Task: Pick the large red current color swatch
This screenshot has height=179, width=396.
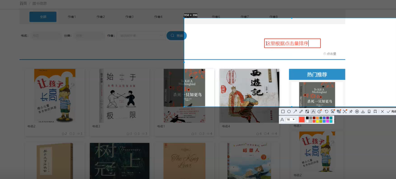Action: point(302,120)
